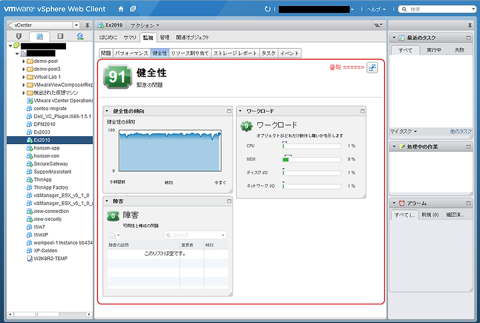The width and height of the screenshot is (480, 323).
Task: Click the navigator horizontal scrollbar
Action: [x=49, y=314]
